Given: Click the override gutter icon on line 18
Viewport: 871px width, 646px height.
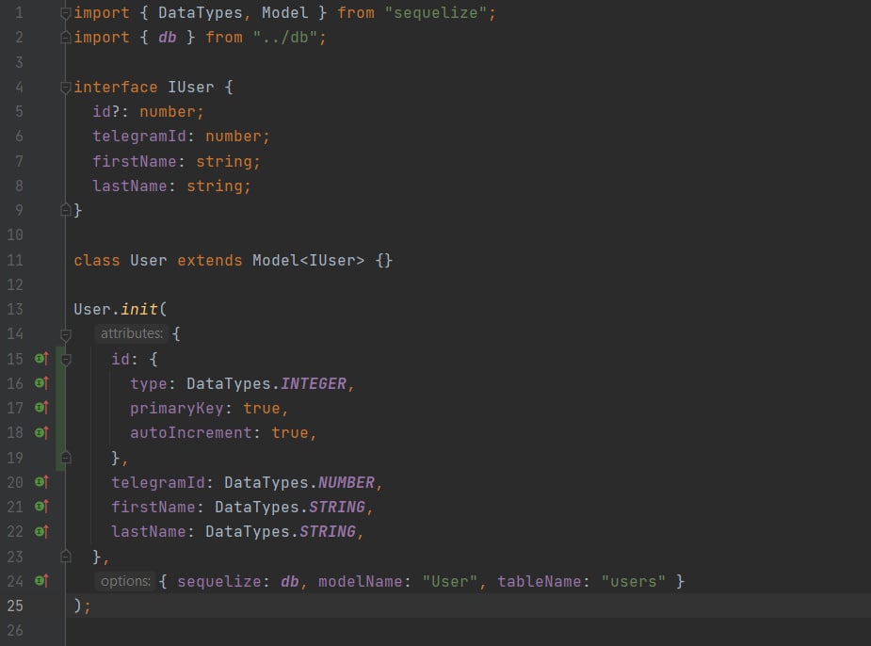Looking at the screenshot, I should coord(41,432).
